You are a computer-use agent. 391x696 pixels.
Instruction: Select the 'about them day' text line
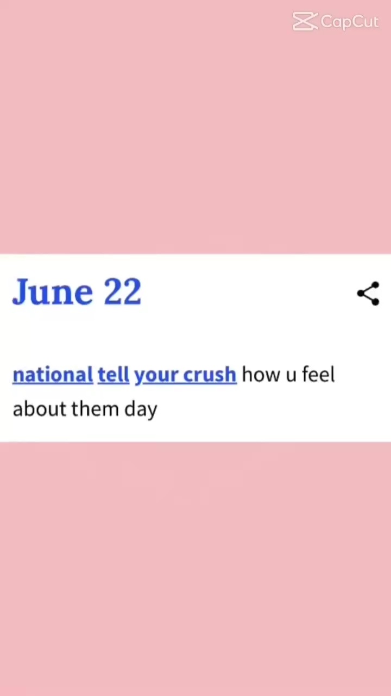pos(85,409)
